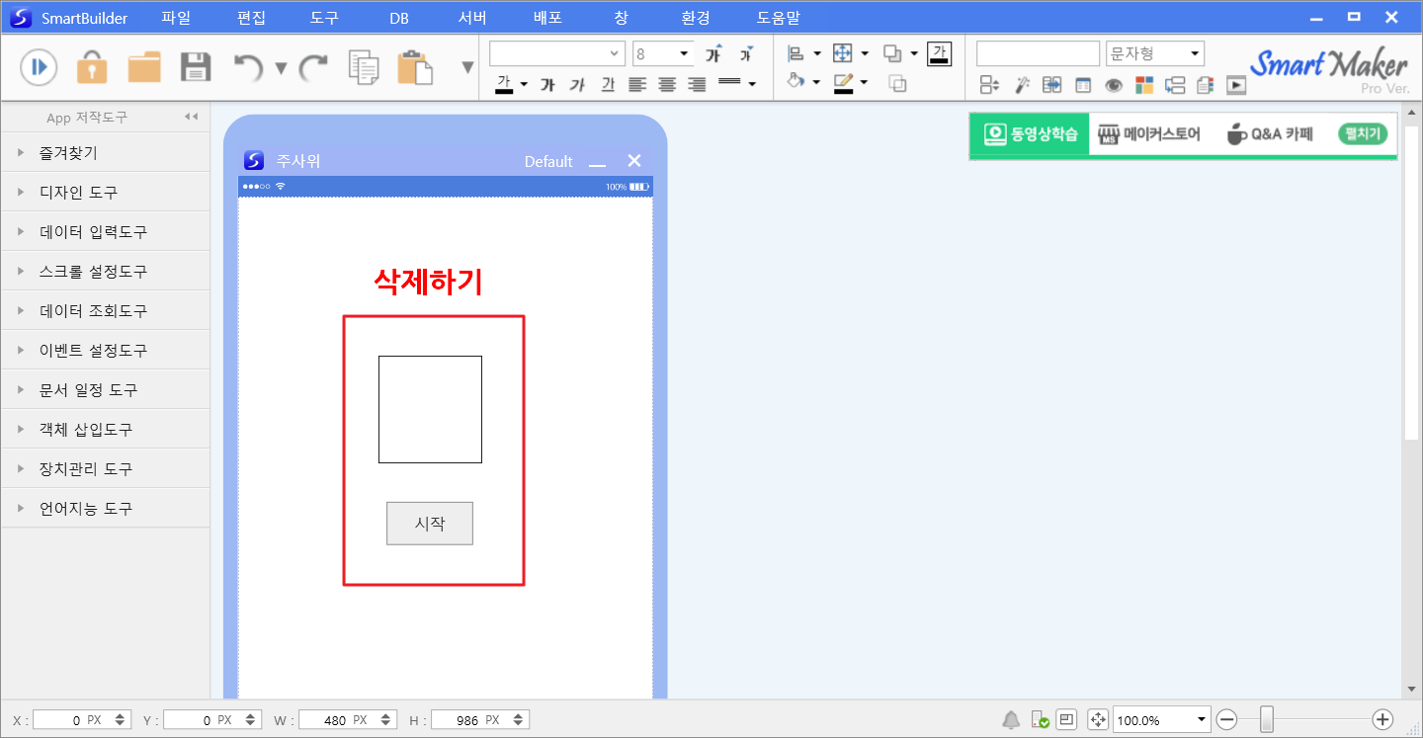
Task: Click the colorful tiles icon
Action: pos(1144,85)
